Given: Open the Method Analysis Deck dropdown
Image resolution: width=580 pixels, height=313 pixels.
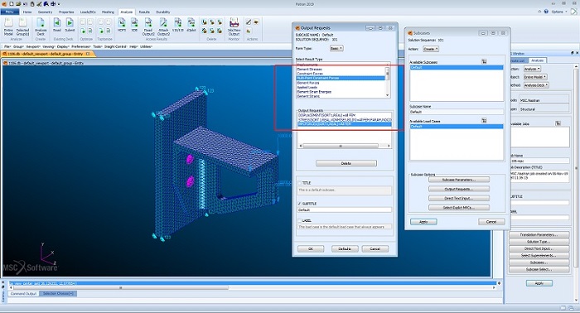Looking at the screenshot, I should pyautogui.click(x=536, y=85).
